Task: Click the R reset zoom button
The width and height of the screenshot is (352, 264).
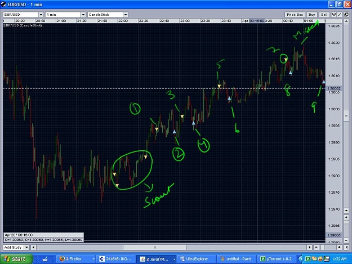Action: point(346,247)
